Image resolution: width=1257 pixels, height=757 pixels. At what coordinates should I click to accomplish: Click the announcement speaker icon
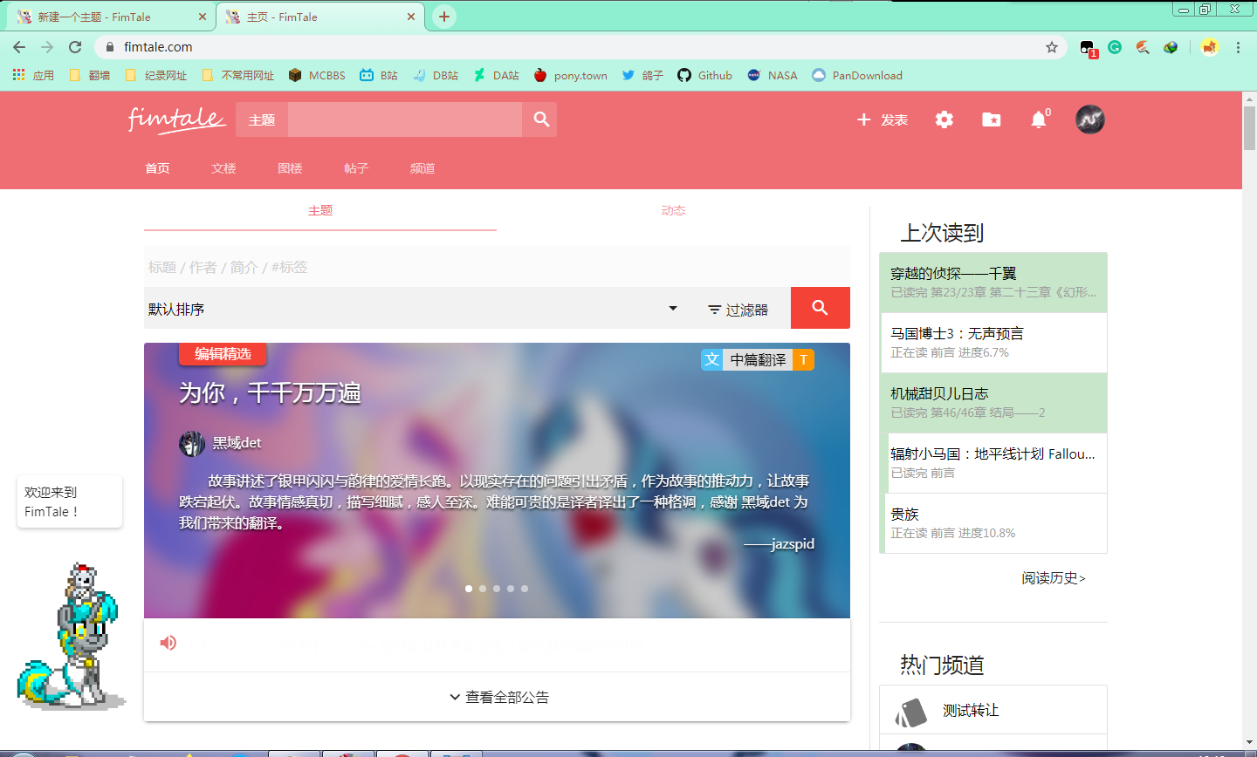pyautogui.click(x=168, y=643)
